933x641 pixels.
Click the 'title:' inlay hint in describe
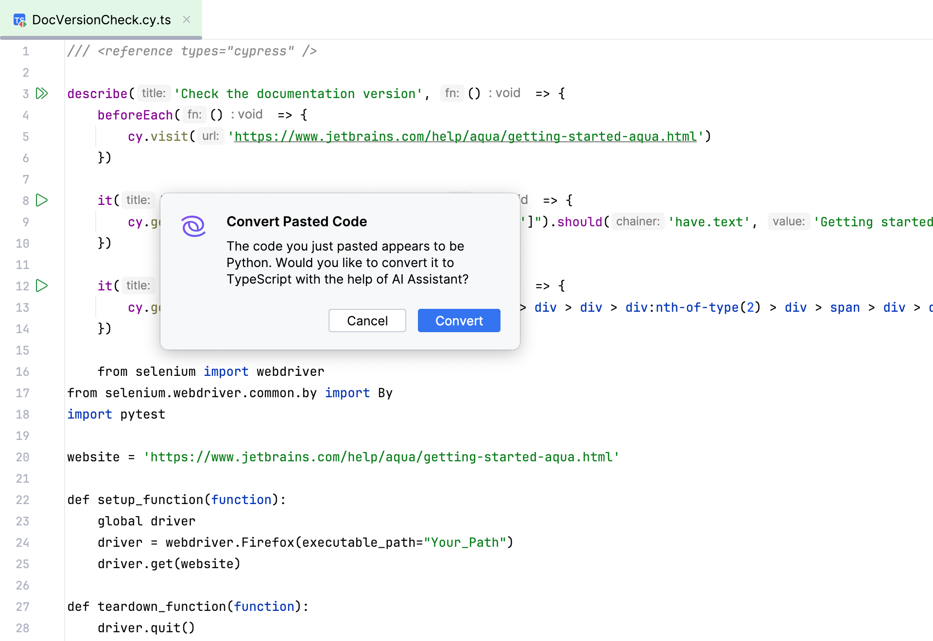point(154,93)
